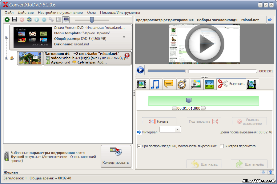The height and width of the screenshot is (184, 277).
Task: Collapse journal with blue down arrow
Action: pyautogui.click(x=263, y=172)
